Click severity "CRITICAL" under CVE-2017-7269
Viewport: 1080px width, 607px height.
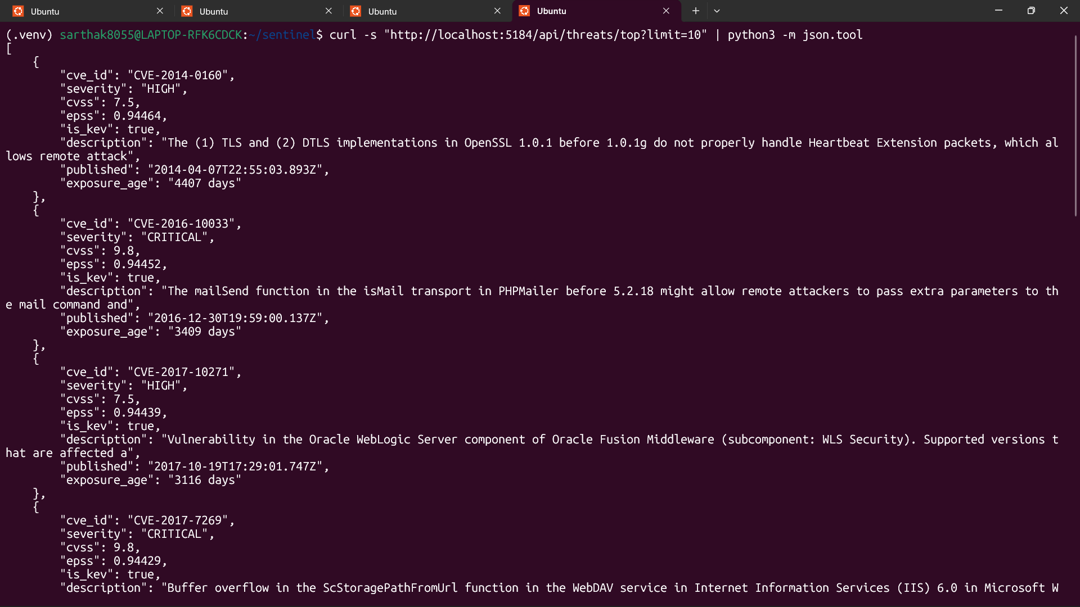pyautogui.click(x=174, y=534)
